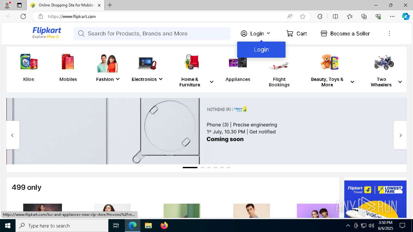
Task: View site information lock icon
Action: [40, 16]
